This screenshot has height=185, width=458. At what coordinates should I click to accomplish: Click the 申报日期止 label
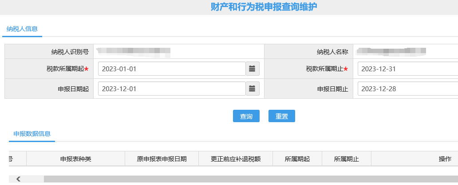[x=333, y=89]
